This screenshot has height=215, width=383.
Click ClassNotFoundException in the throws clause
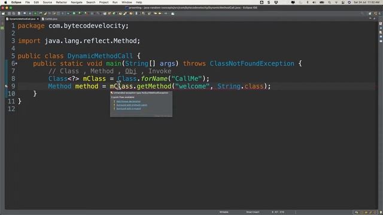(252, 64)
